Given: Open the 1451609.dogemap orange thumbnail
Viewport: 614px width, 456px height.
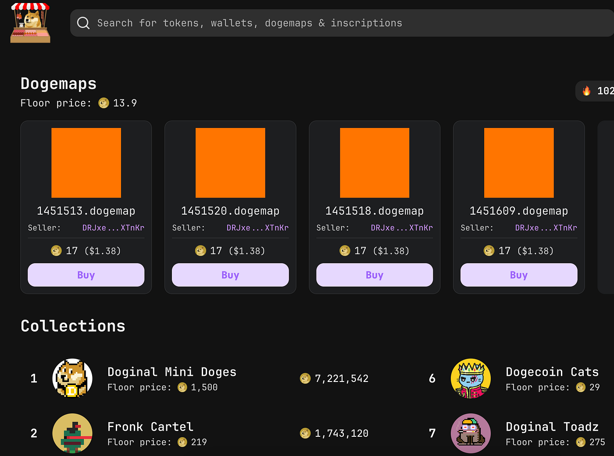Looking at the screenshot, I should (x=519, y=163).
